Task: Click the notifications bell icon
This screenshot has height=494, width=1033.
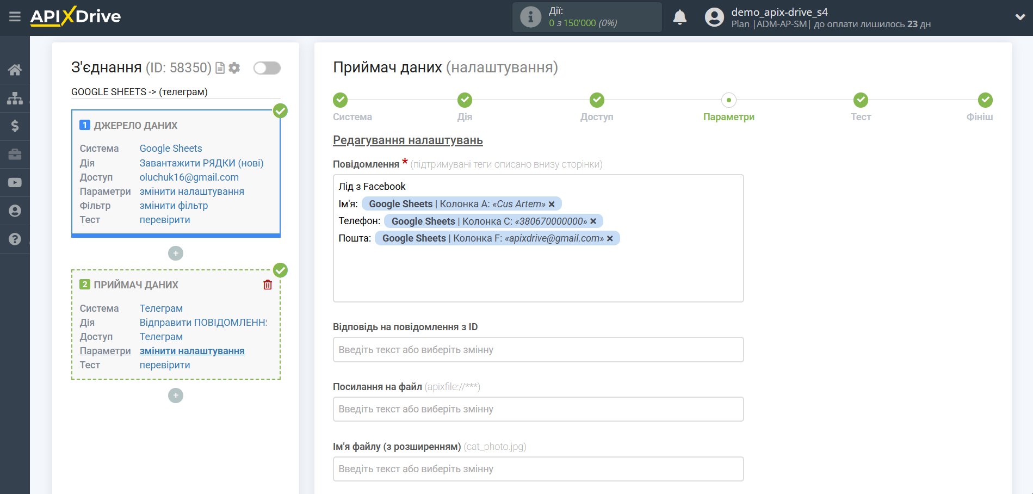Action: click(679, 17)
